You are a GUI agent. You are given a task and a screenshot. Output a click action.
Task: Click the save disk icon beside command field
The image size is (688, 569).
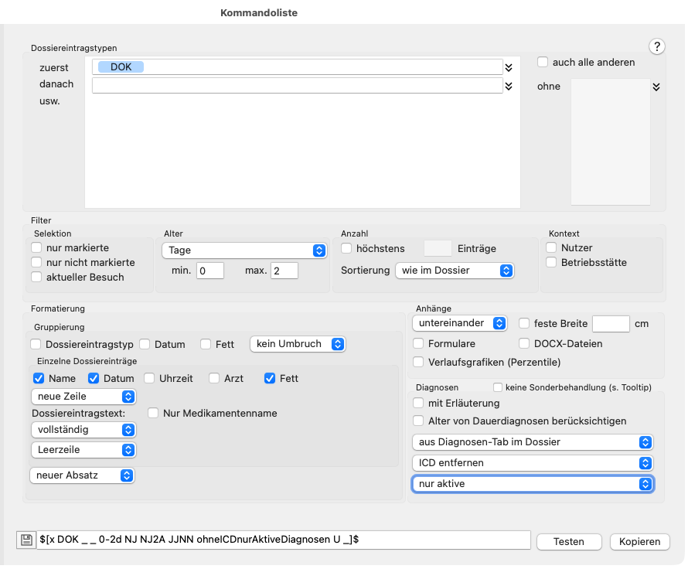[x=26, y=540]
